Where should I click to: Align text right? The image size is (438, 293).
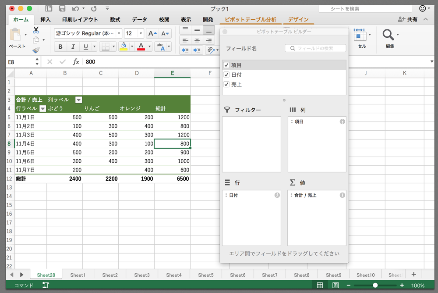point(208,40)
